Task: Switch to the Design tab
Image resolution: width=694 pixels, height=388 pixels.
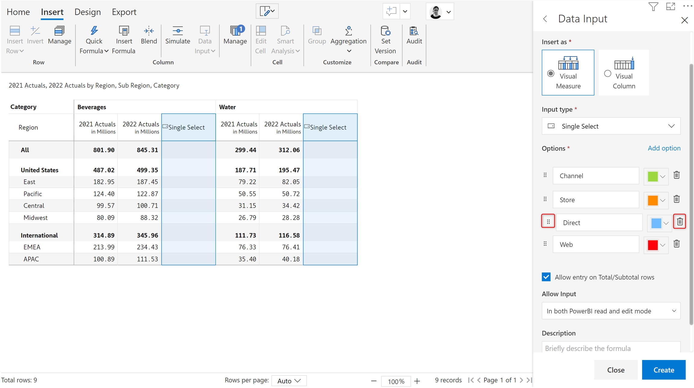Action: point(87,12)
